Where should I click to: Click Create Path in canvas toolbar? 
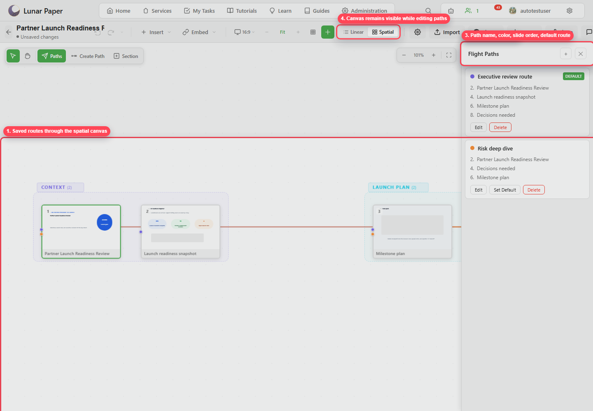[x=88, y=56]
